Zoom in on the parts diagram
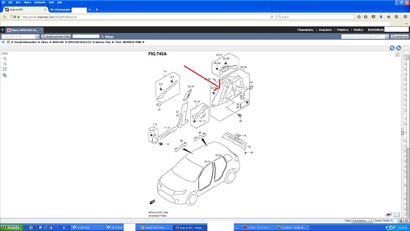 (5, 59)
